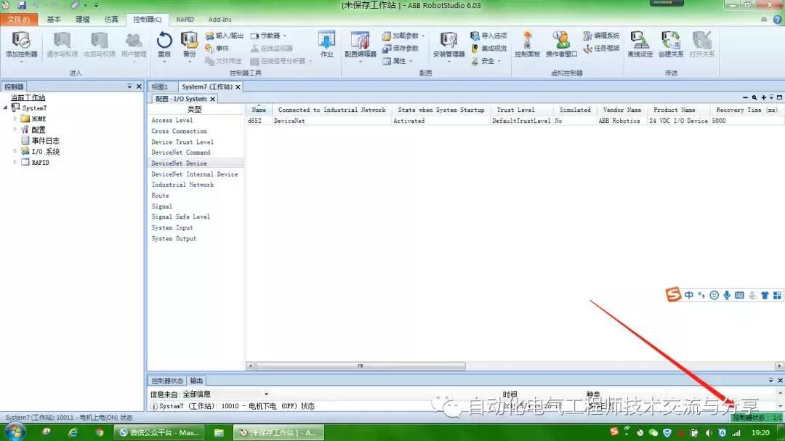Open the controller panel options dropdown
The width and height of the screenshot is (785, 441).
pyautogui.click(x=129, y=86)
